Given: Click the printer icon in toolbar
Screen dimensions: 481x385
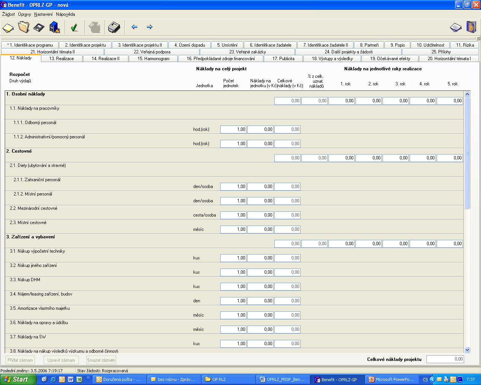Looking at the screenshot, I should click(x=114, y=27).
